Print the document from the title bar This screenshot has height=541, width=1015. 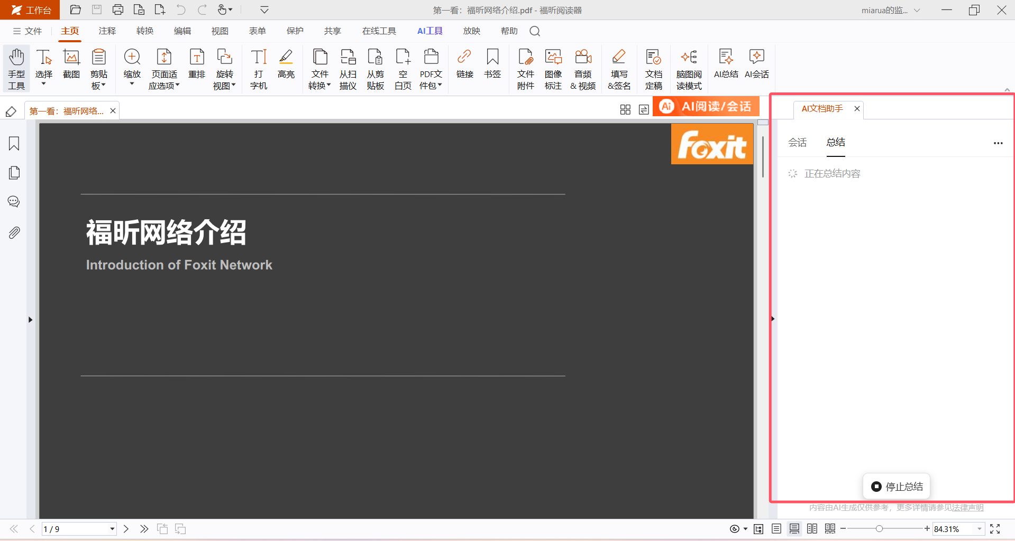118,10
